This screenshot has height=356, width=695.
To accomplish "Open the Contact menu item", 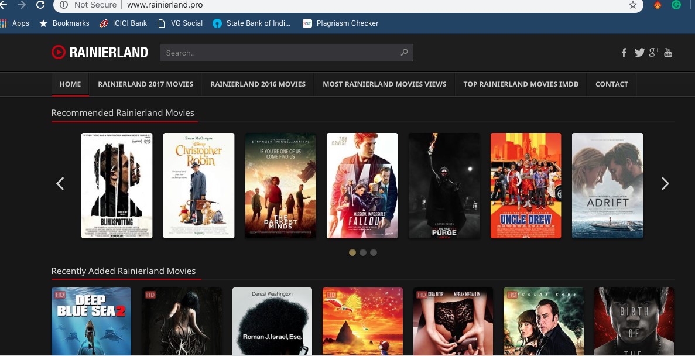I will coord(612,84).
